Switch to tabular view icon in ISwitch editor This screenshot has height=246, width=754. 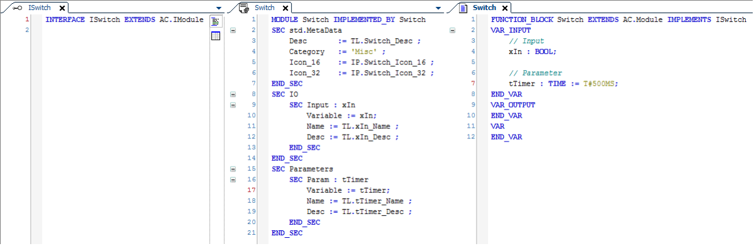point(216,36)
